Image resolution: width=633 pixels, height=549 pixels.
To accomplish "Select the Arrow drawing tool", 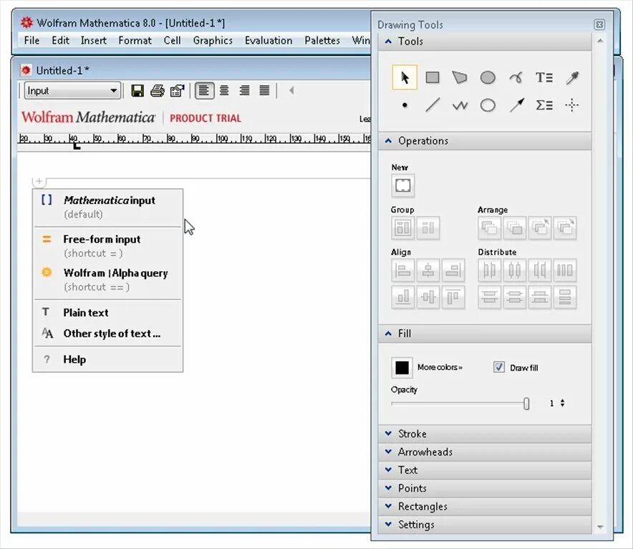I will (x=516, y=105).
